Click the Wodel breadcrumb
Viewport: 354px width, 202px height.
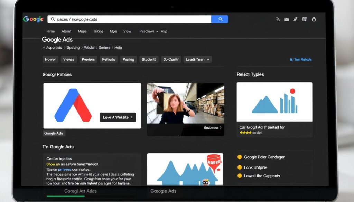[x=89, y=48]
